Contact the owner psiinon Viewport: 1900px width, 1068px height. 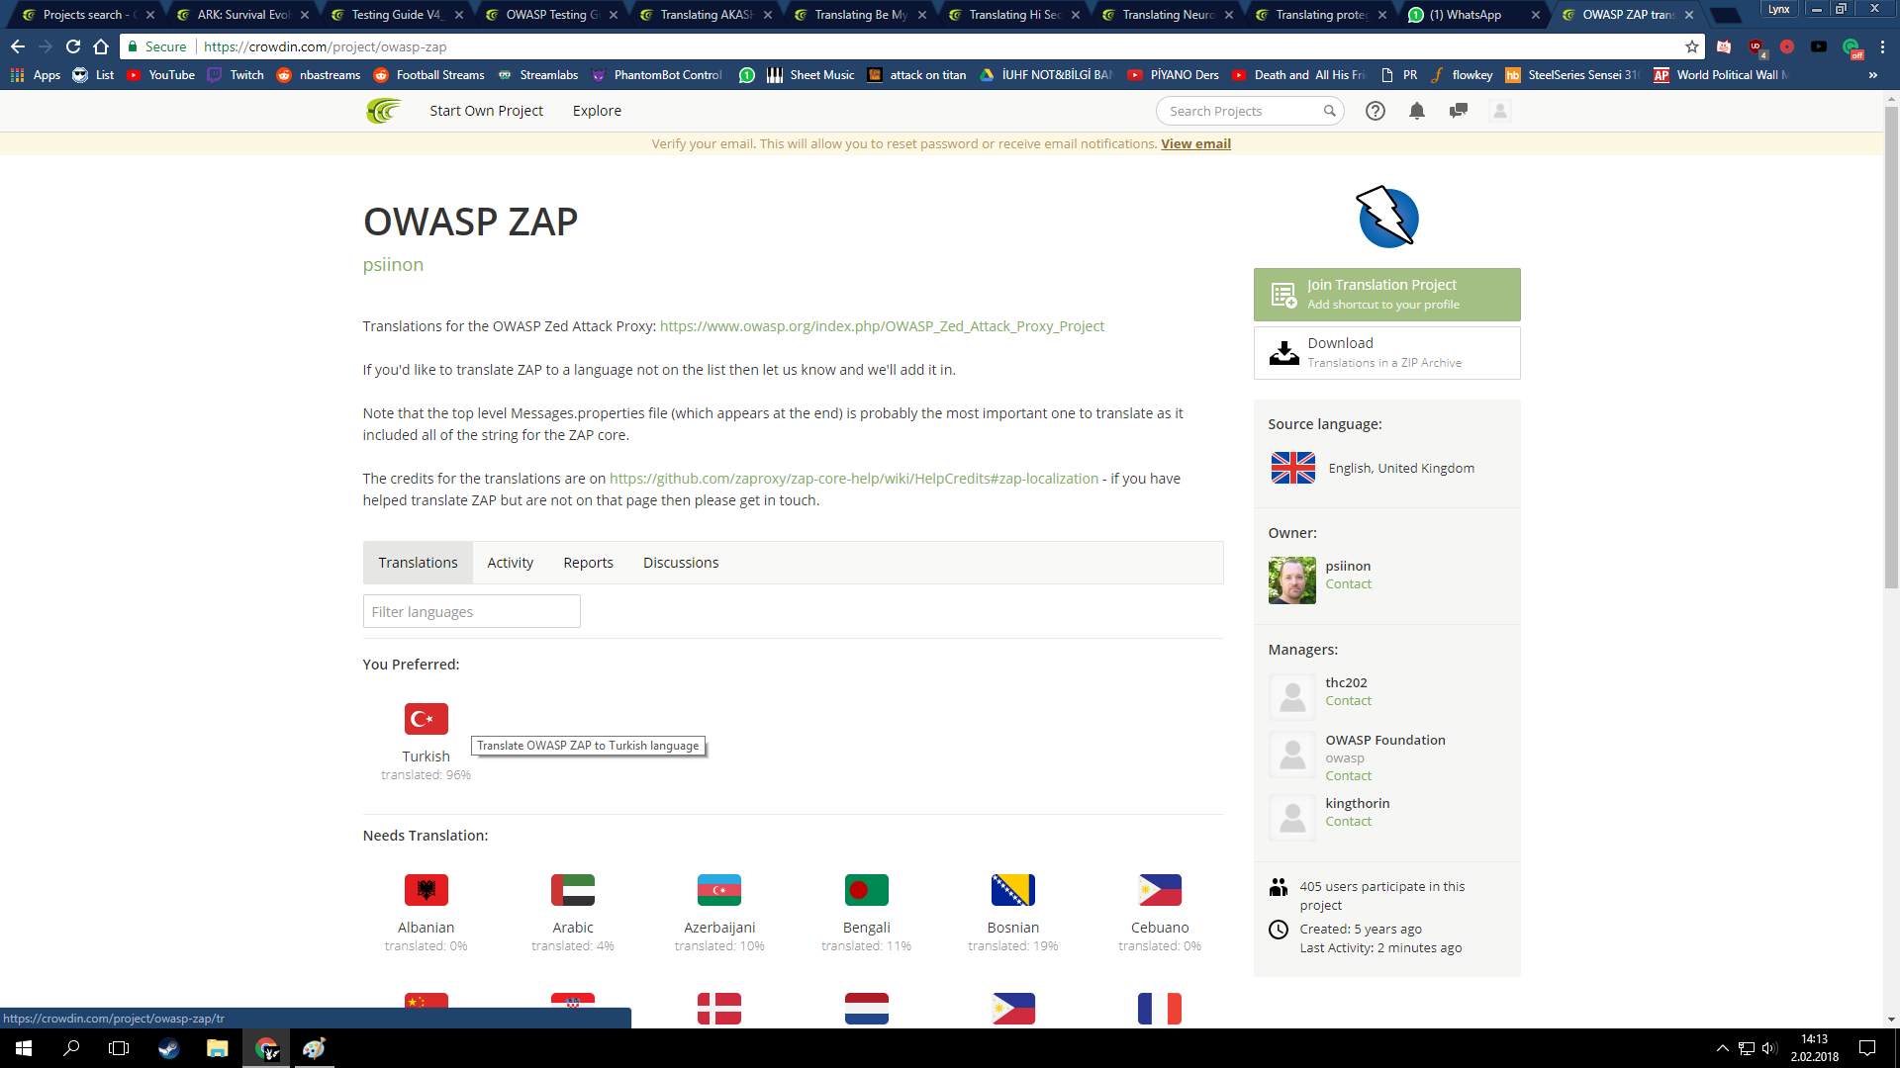coord(1348,584)
